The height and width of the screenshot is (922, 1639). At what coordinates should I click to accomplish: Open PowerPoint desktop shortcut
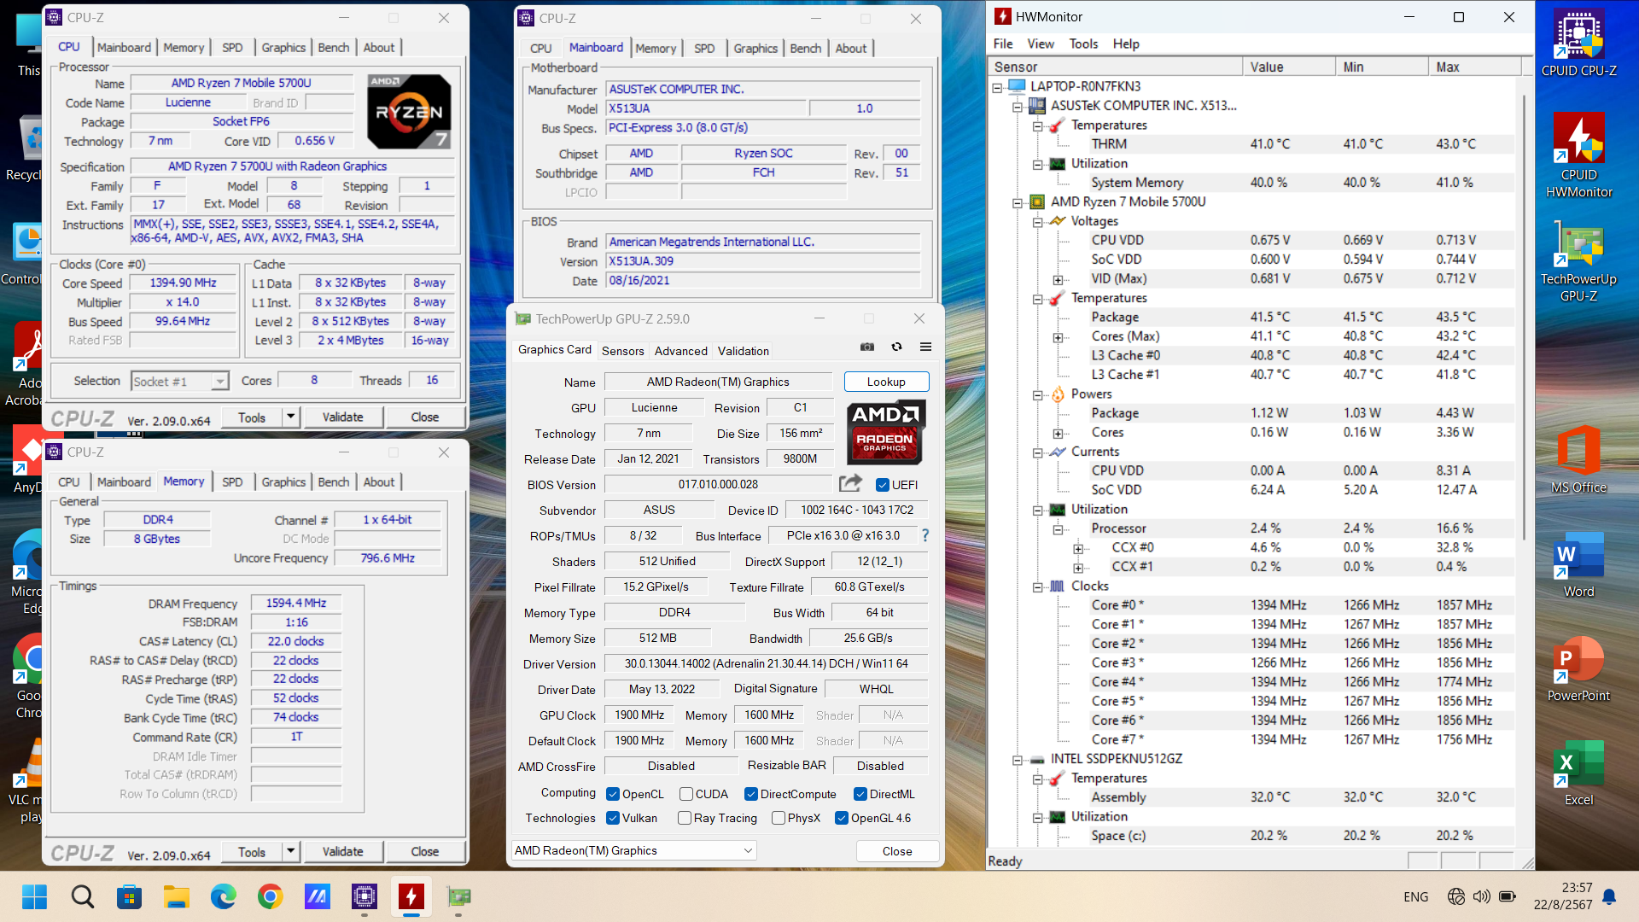pos(1578,668)
